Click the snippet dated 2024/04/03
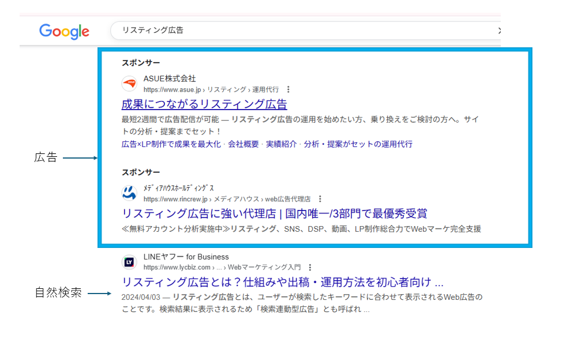This screenshot has width=574, height=346. (302, 303)
